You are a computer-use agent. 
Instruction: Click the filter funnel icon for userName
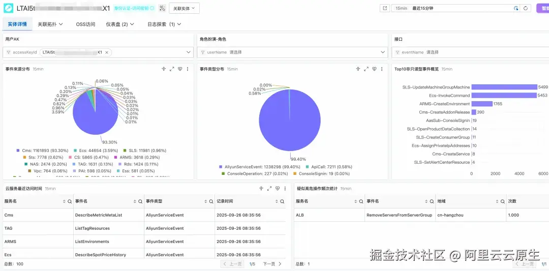tap(202, 52)
